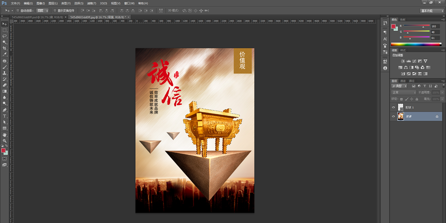This screenshot has height=223, width=446.
Task: Select the Rectangular Marquee tool
Action: (5, 30)
